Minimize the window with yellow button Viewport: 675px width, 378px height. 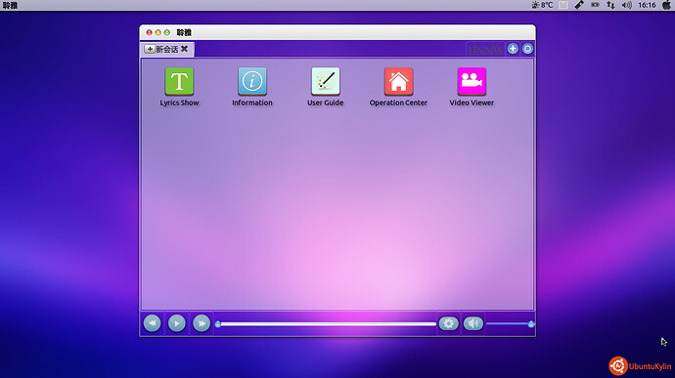coord(157,32)
